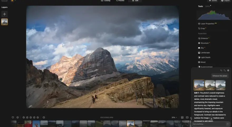Open the Sky tool

202,48
